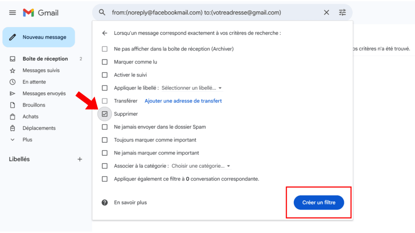Clear the search with the X icon

(x=326, y=13)
